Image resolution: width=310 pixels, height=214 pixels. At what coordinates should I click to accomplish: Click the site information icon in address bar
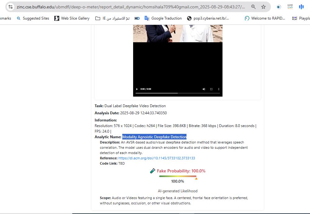tap(11, 7)
